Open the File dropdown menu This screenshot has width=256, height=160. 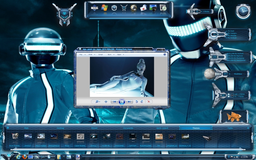pyautogui.click(x=81, y=55)
